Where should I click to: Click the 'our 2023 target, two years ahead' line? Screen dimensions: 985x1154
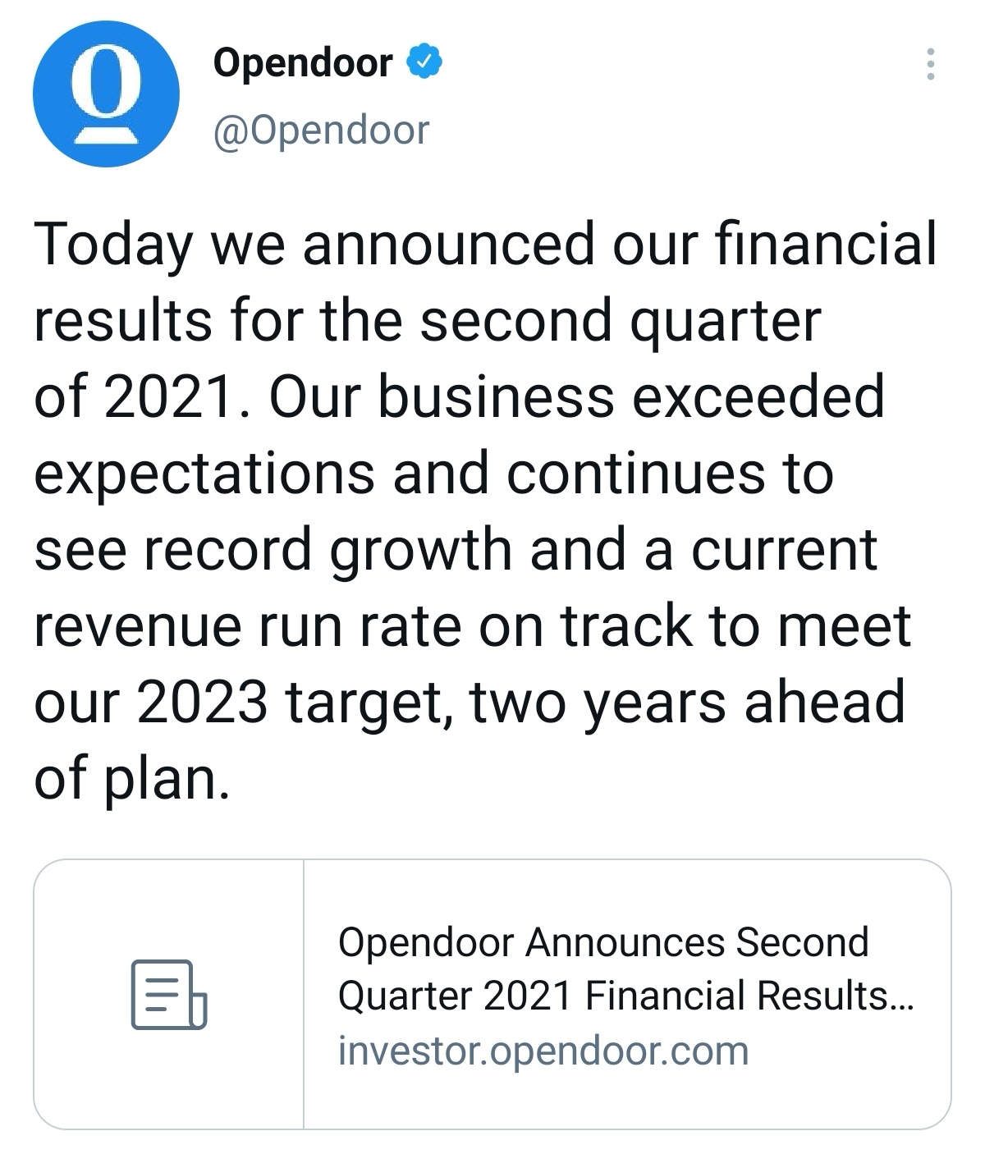470,702
